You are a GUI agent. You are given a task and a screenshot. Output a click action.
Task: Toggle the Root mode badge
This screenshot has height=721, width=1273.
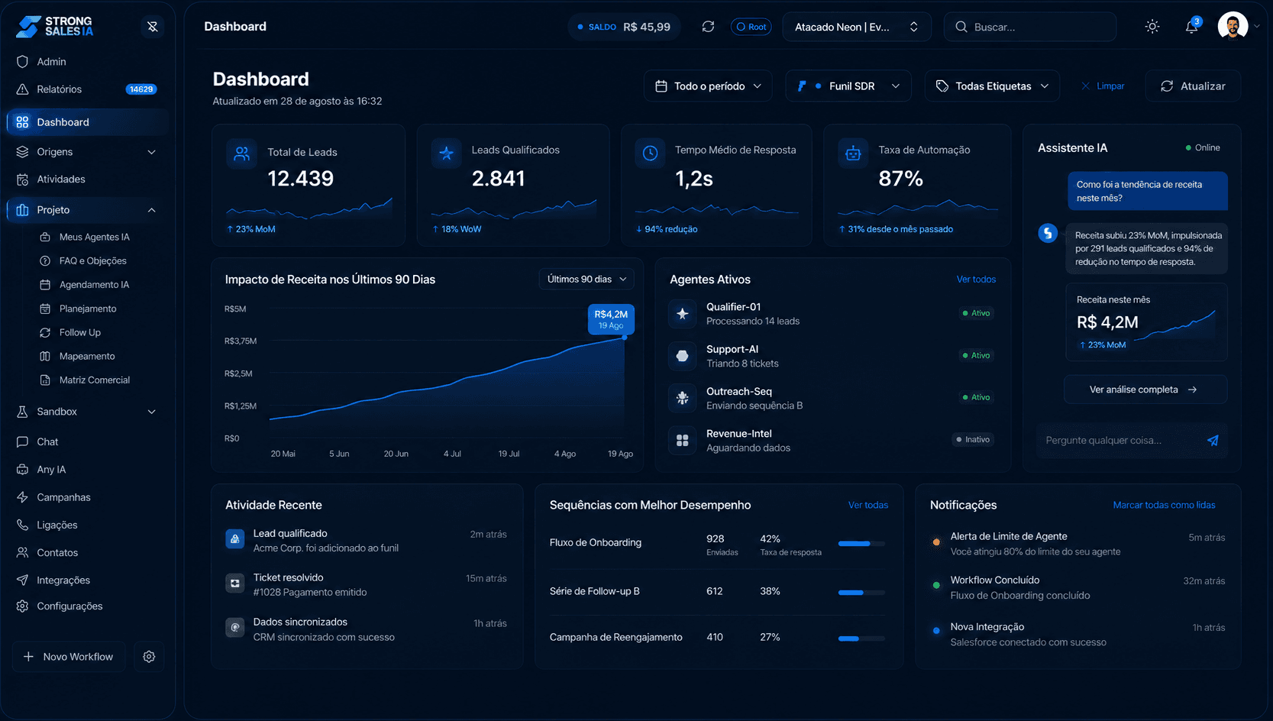coord(751,27)
